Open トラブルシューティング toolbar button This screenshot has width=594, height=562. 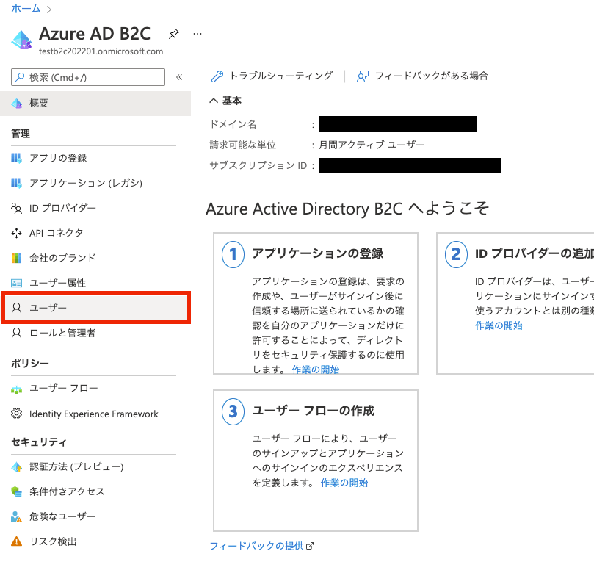click(272, 76)
